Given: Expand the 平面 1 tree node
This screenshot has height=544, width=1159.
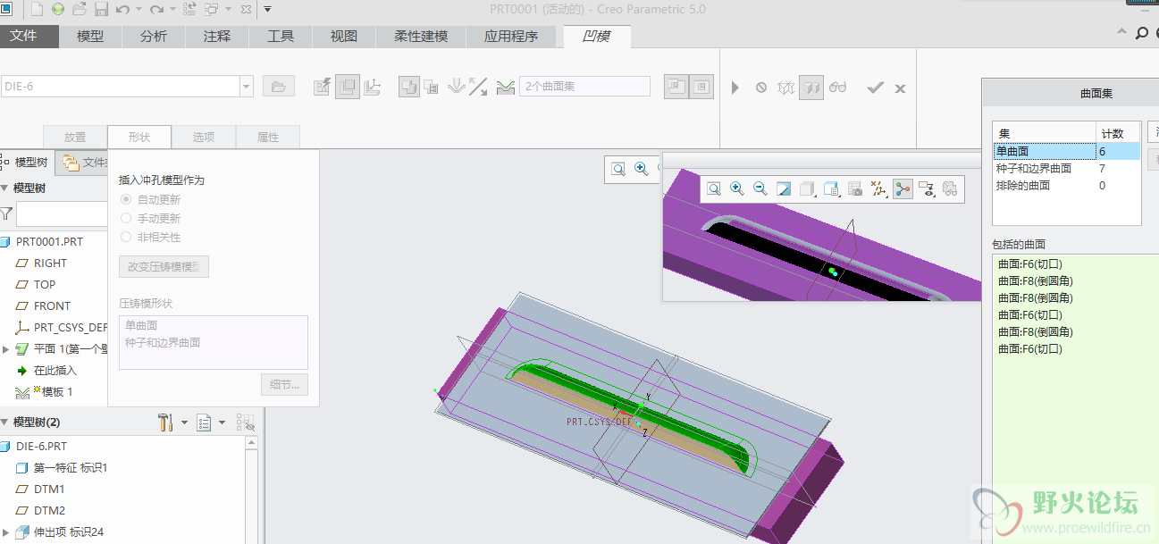Looking at the screenshot, I should tap(6, 348).
